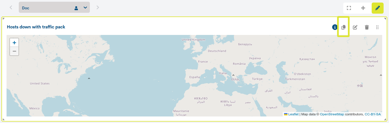Toggle dashboard edit mode yellow pencil button
The width and height of the screenshot is (389, 123).
point(378,8)
